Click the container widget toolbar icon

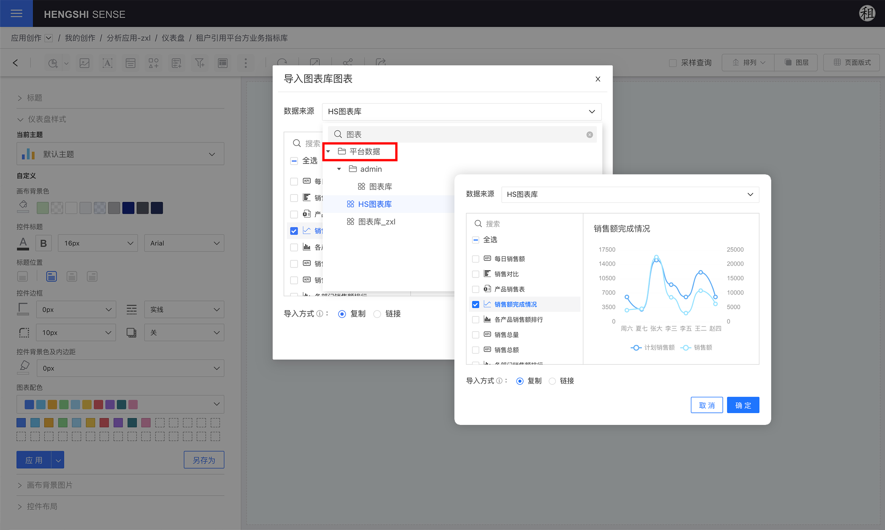pyautogui.click(x=223, y=63)
